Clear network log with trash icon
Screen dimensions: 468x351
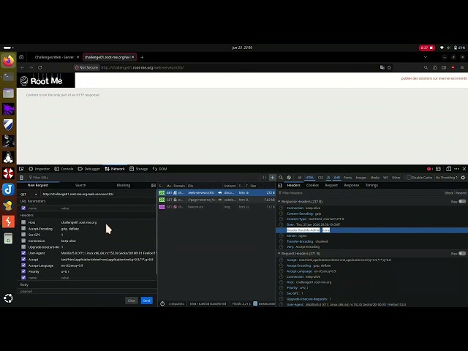click(21, 178)
